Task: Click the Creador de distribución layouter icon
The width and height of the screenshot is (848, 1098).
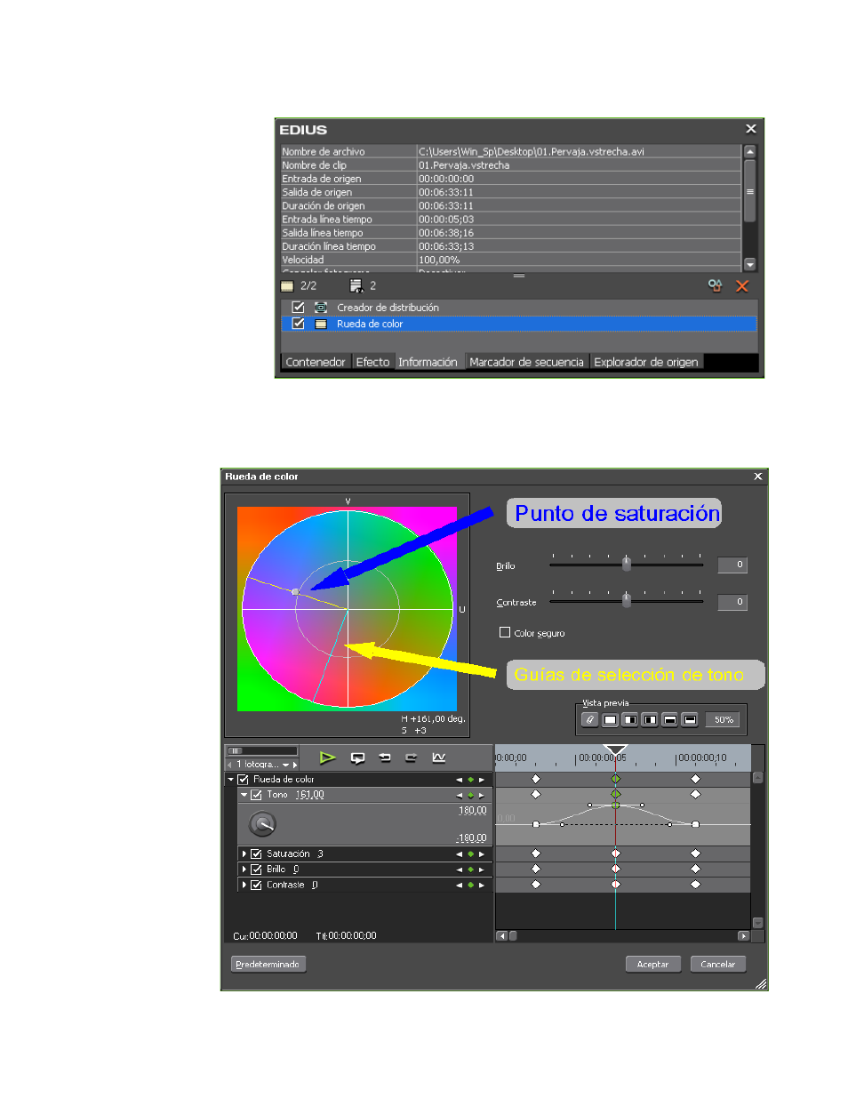Action: [x=321, y=308]
